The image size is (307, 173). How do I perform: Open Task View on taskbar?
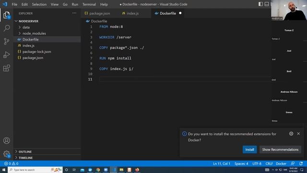coord(74,170)
